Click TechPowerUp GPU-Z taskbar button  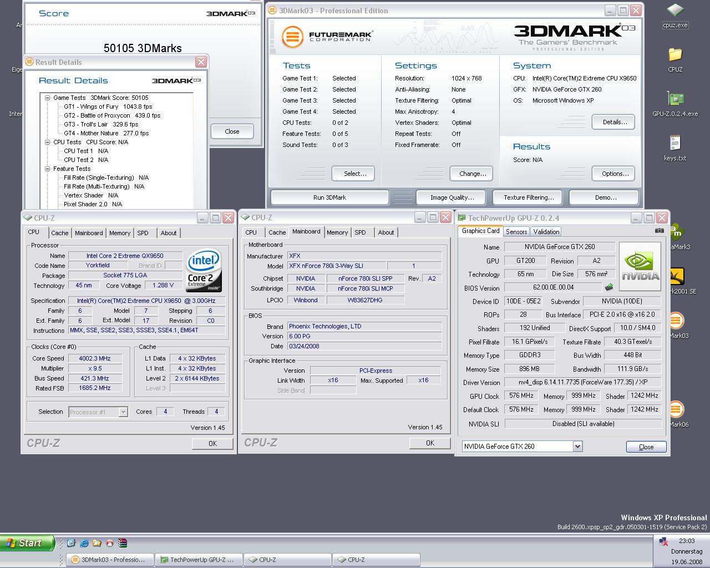point(199,560)
